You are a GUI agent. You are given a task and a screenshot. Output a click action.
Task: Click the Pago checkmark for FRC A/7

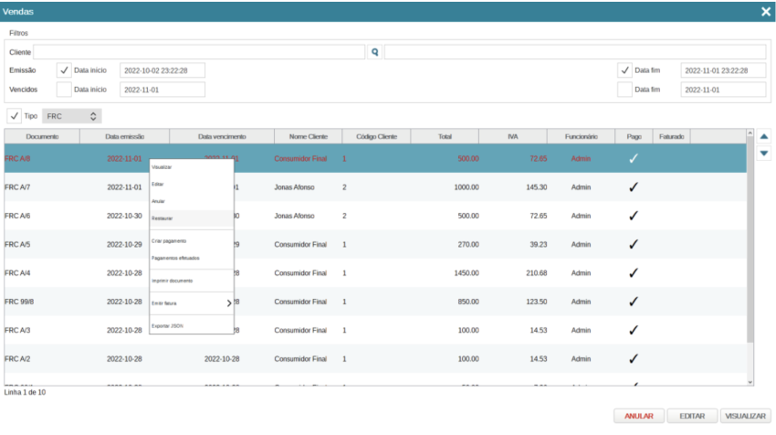coord(634,187)
